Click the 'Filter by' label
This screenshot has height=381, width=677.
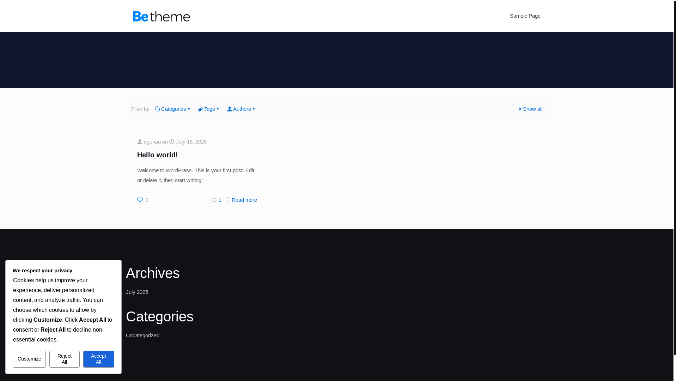pos(140,109)
